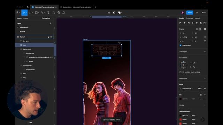Select the Frame tool

(30, 12)
